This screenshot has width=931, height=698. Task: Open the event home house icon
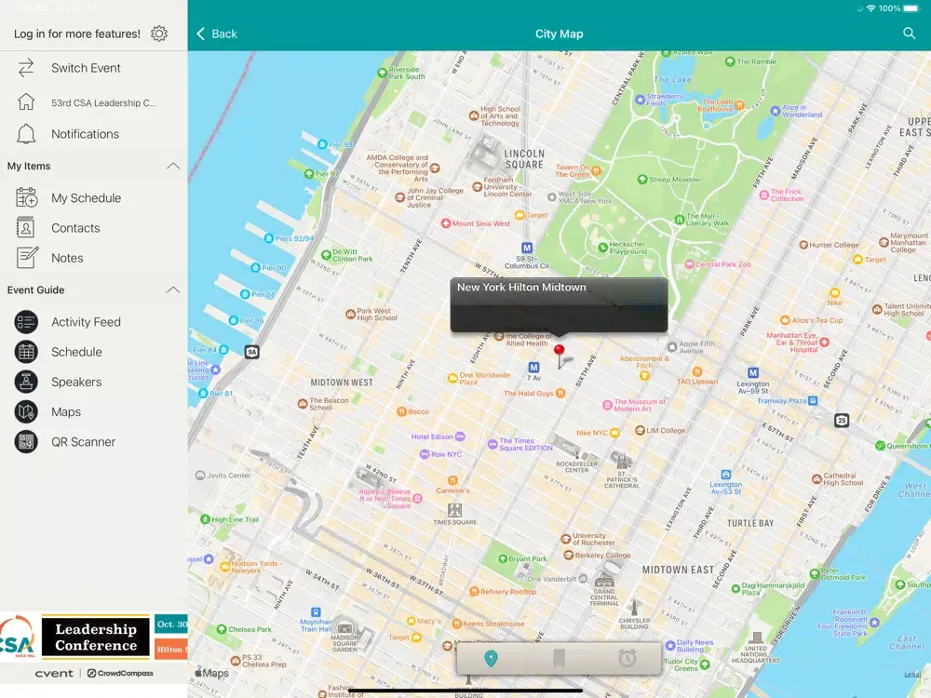pyautogui.click(x=26, y=102)
